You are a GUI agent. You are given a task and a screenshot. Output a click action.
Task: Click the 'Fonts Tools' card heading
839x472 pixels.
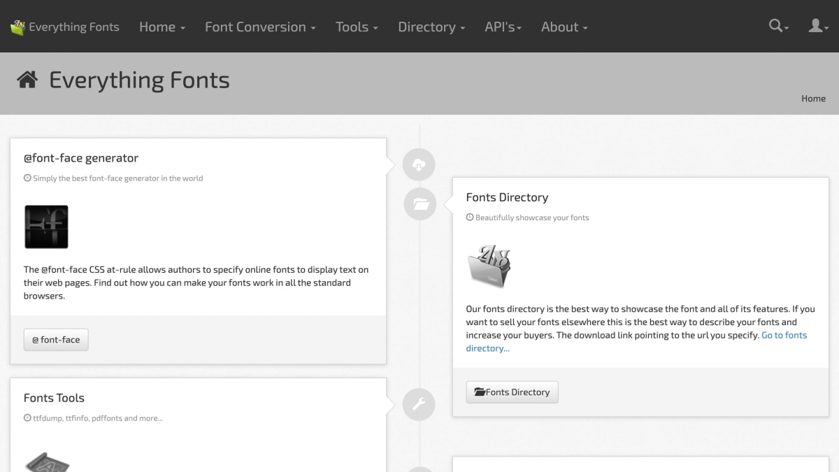[54, 398]
